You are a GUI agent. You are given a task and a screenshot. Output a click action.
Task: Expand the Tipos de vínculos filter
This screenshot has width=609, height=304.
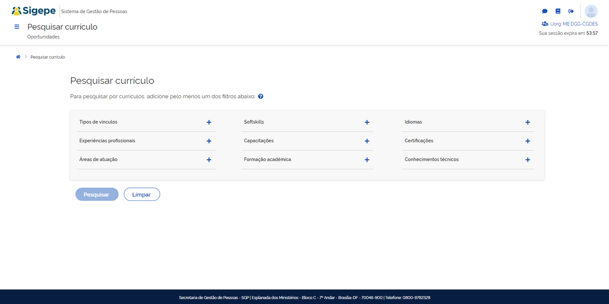[209, 123]
